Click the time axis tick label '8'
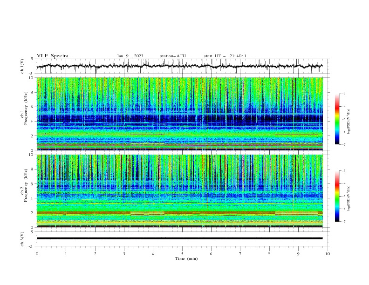Image resolution: width=369 pixels, height=285 pixels. click(269, 254)
